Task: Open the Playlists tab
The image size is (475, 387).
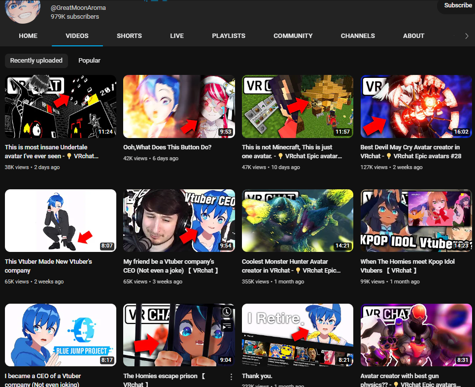Action: [x=229, y=36]
